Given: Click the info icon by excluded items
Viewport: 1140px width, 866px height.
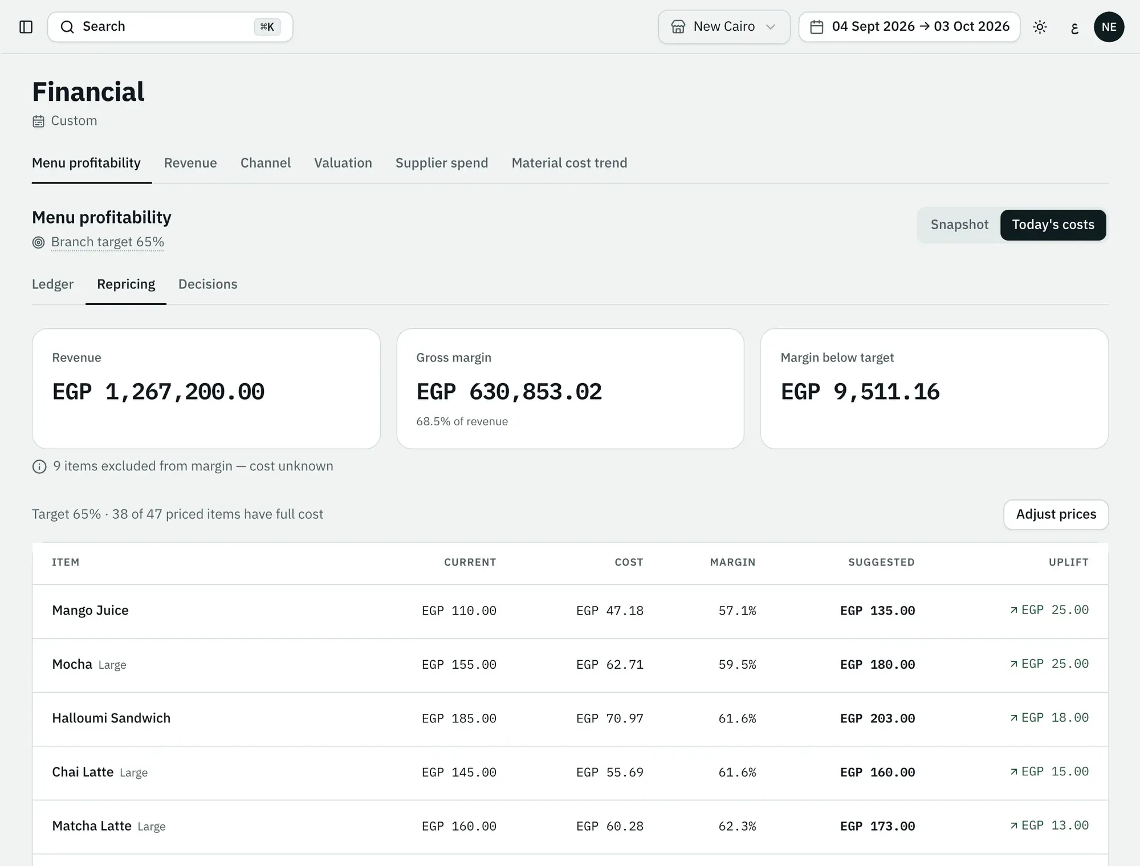Looking at the screenshot, I should click(x=39, y=467).
